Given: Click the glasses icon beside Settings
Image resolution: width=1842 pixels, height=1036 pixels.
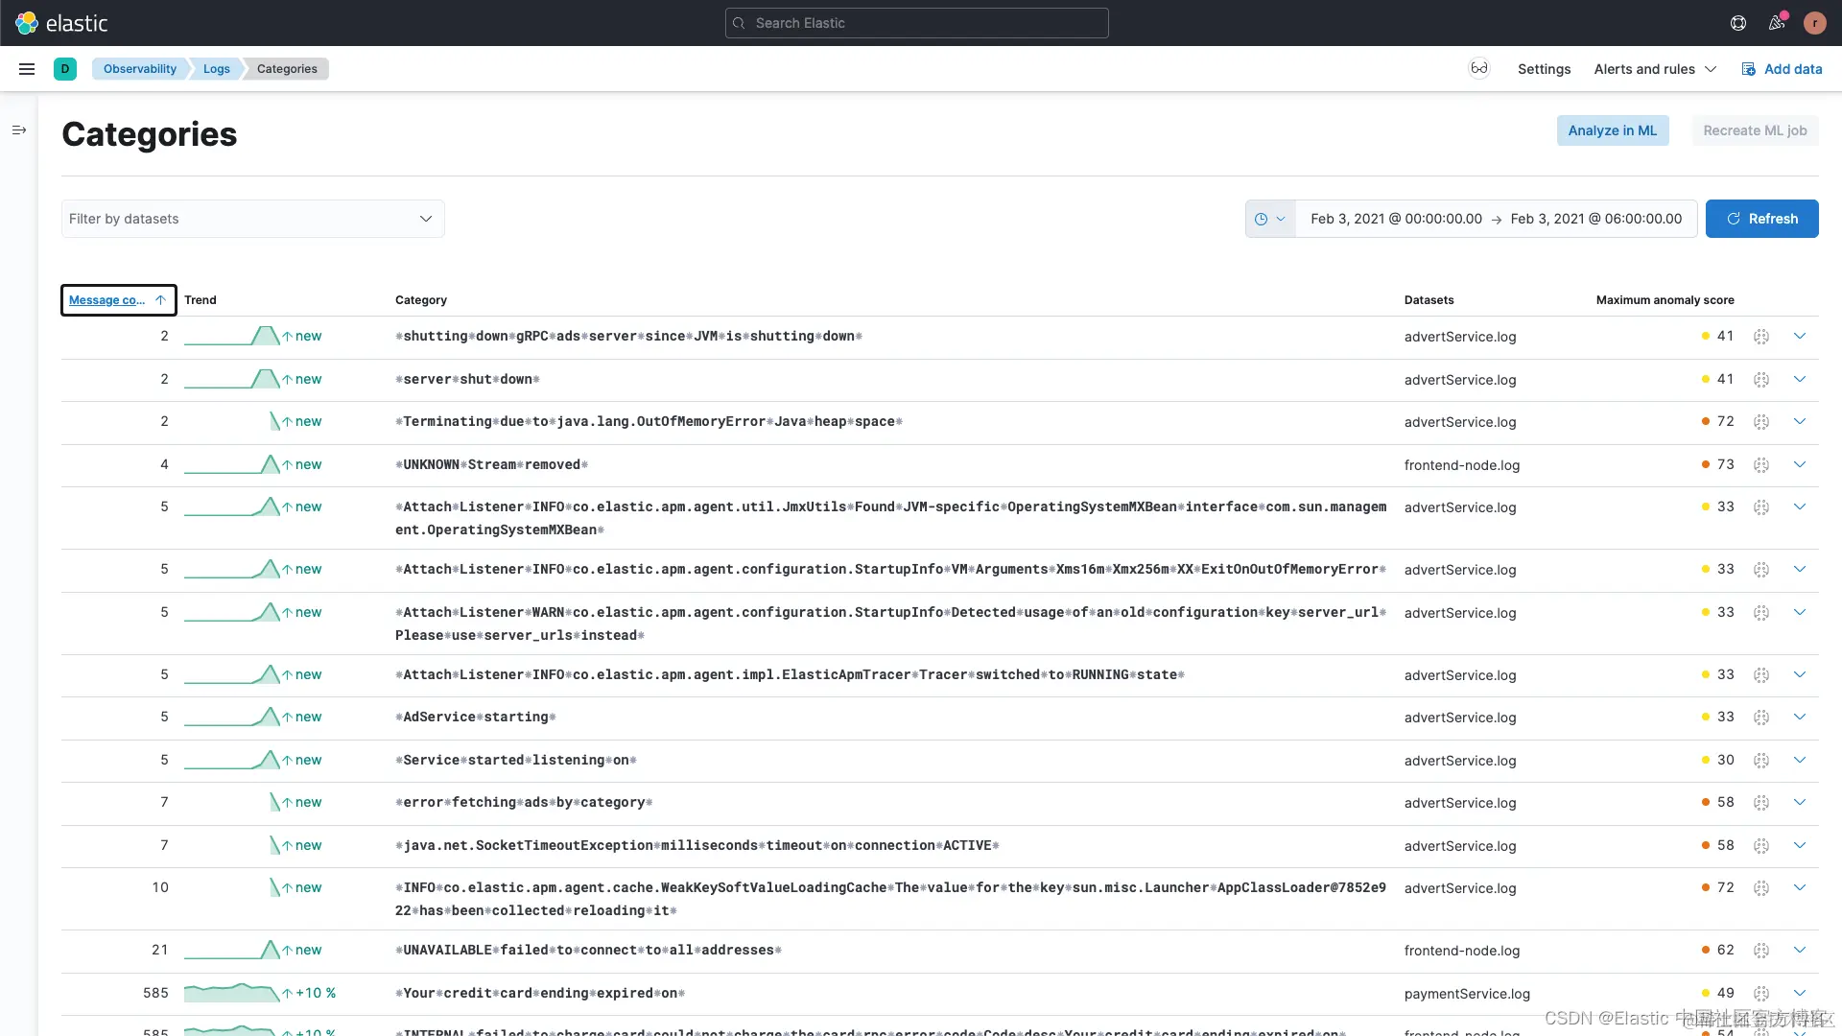Looking at the screenshot, I should [1478, 68].
